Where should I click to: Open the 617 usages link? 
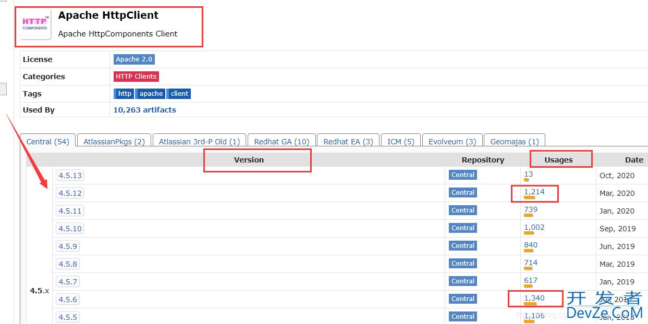531,281
